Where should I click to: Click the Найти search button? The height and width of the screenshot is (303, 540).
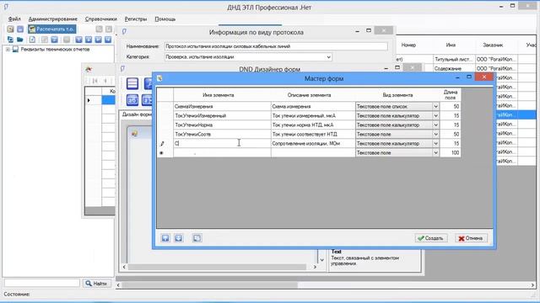96,284
